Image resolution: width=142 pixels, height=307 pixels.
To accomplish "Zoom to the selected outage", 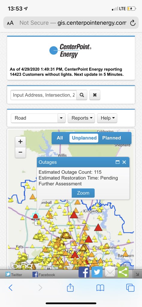I will [x=83, y=193].
